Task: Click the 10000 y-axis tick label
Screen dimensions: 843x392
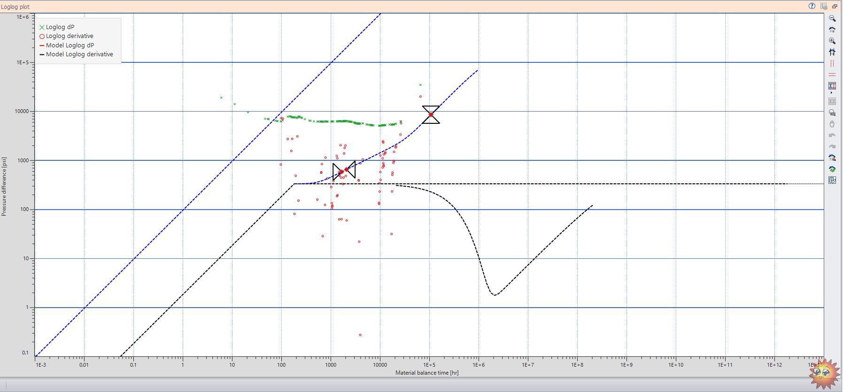Action: click(x=22, y=112)
